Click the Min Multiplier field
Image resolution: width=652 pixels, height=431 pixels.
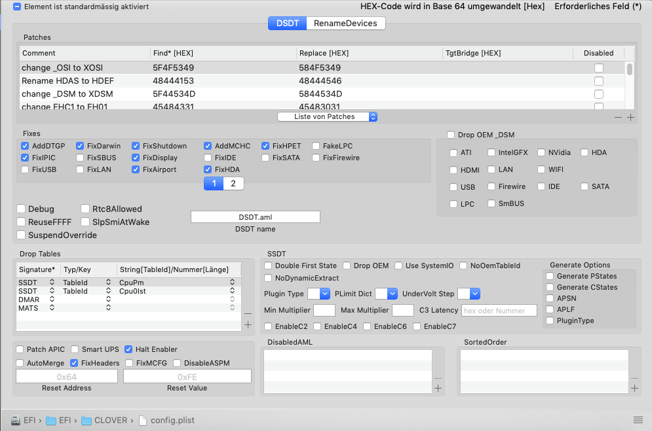tap(324, 310)
